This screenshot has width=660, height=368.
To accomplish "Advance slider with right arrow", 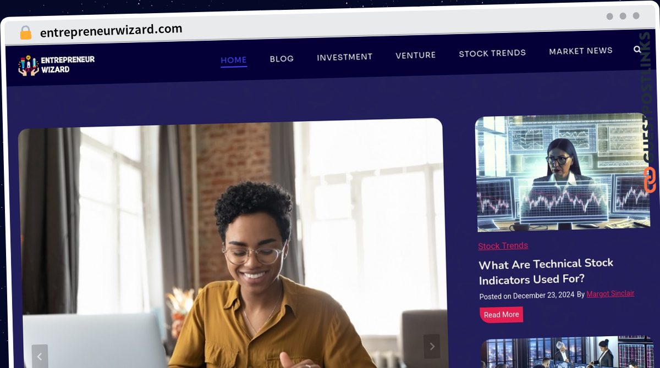I will pos(432,346).
